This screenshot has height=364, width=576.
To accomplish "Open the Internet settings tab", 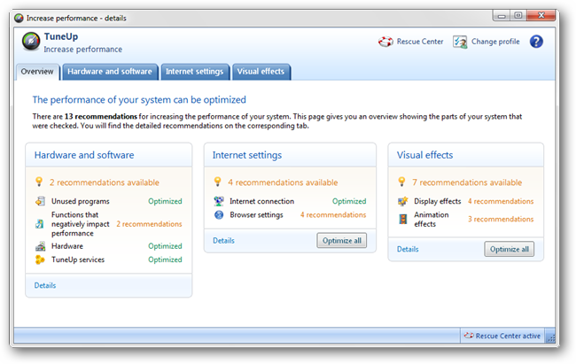I will point(194,72).
